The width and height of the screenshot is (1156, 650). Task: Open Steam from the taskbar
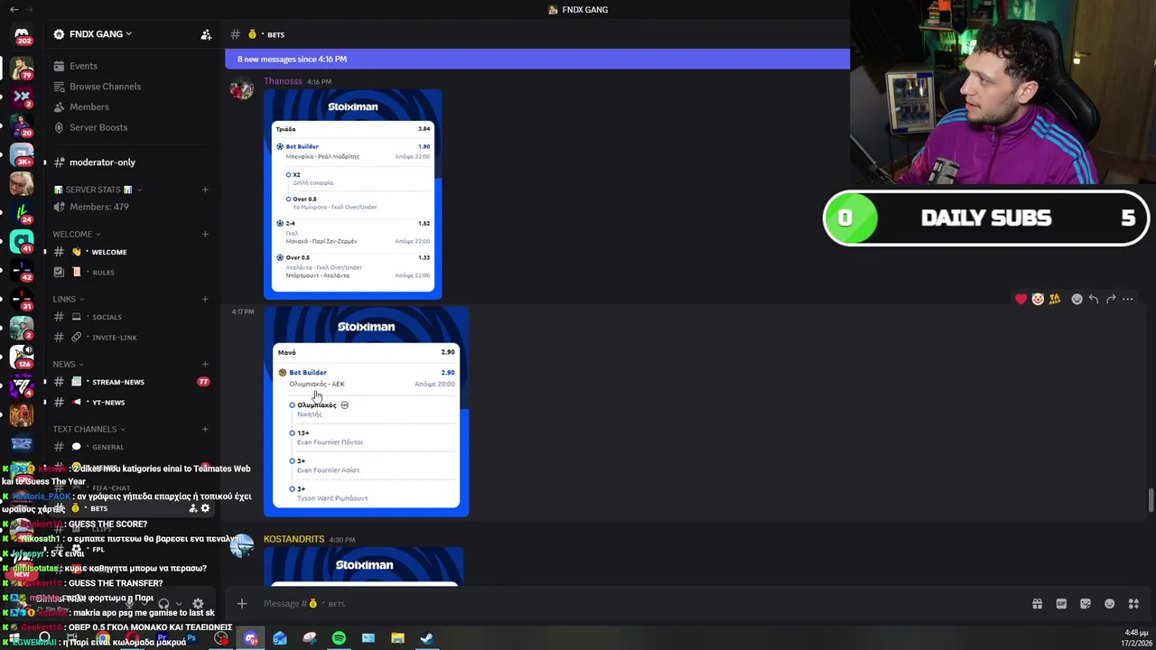pyautogui.click(x=426, y=638)
